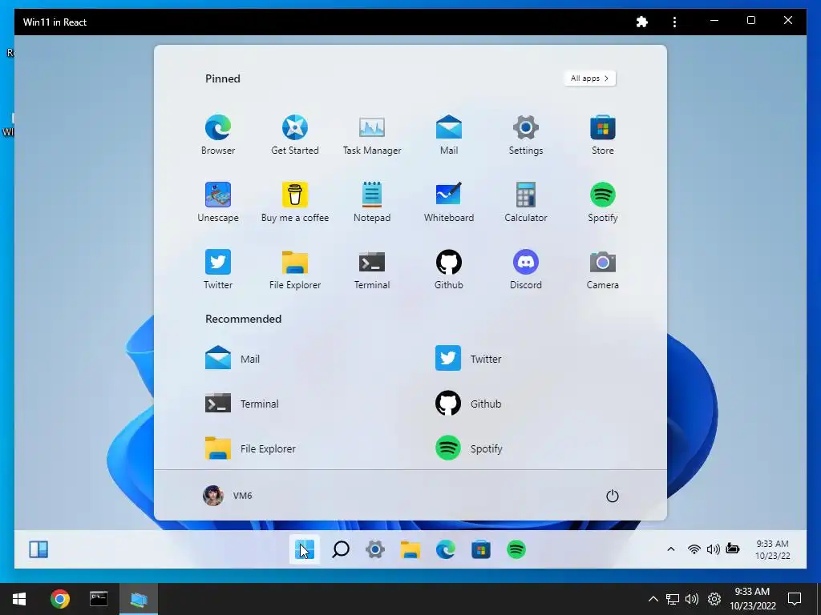
Task: Open recommended Spotify item
Action: (468, 448)
